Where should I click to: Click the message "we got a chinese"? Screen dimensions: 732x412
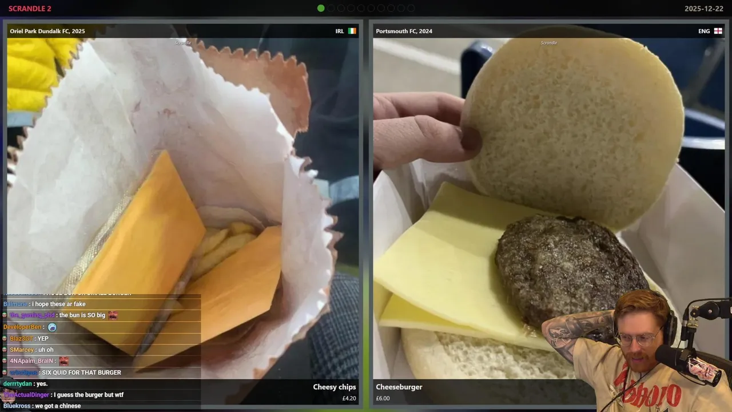[x=58, y=406]
